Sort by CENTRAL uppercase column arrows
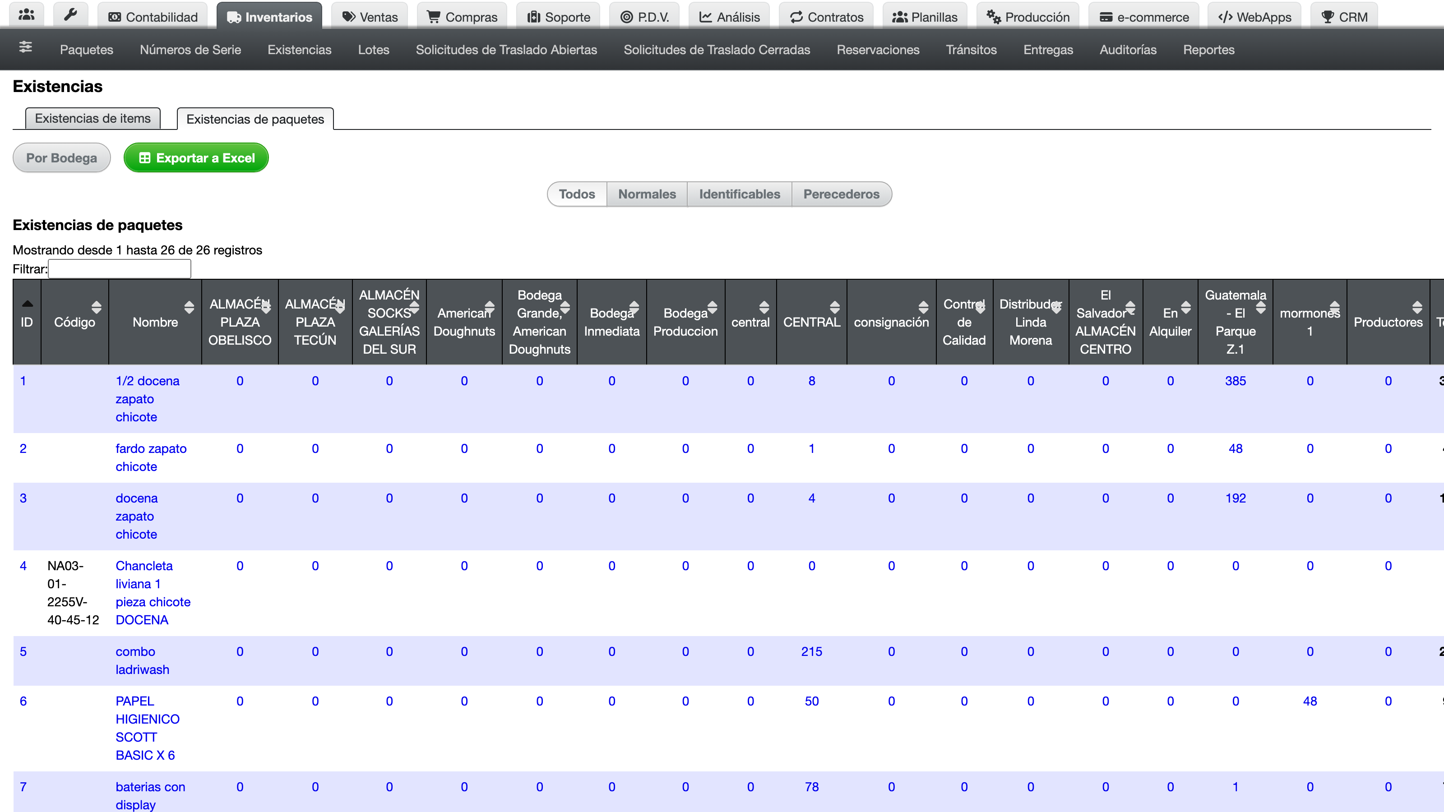The height and width of the screenshot is (812, 1444). (835, 307)
